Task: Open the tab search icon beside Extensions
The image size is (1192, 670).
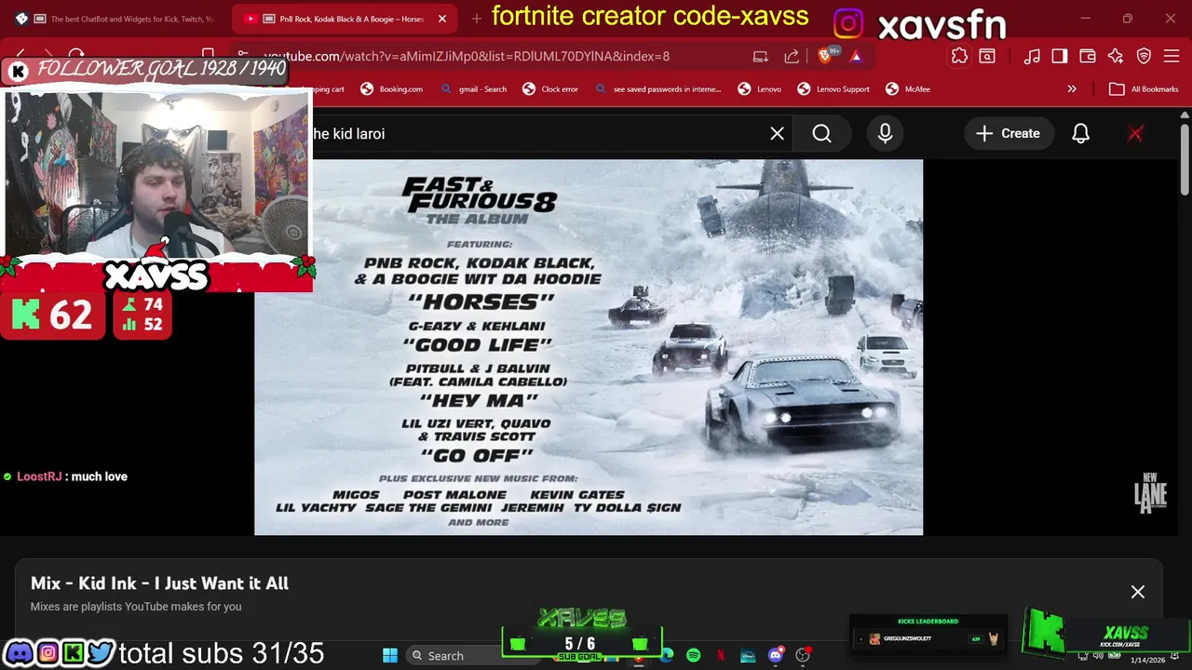Action: click(x=987, y=56)
